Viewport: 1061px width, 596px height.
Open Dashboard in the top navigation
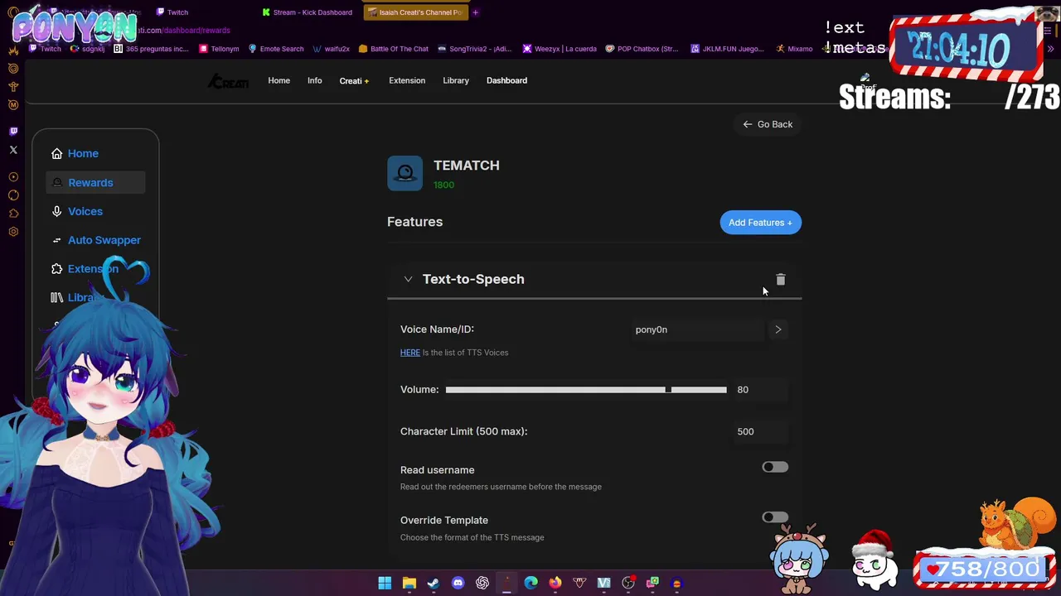pos(506,80)
